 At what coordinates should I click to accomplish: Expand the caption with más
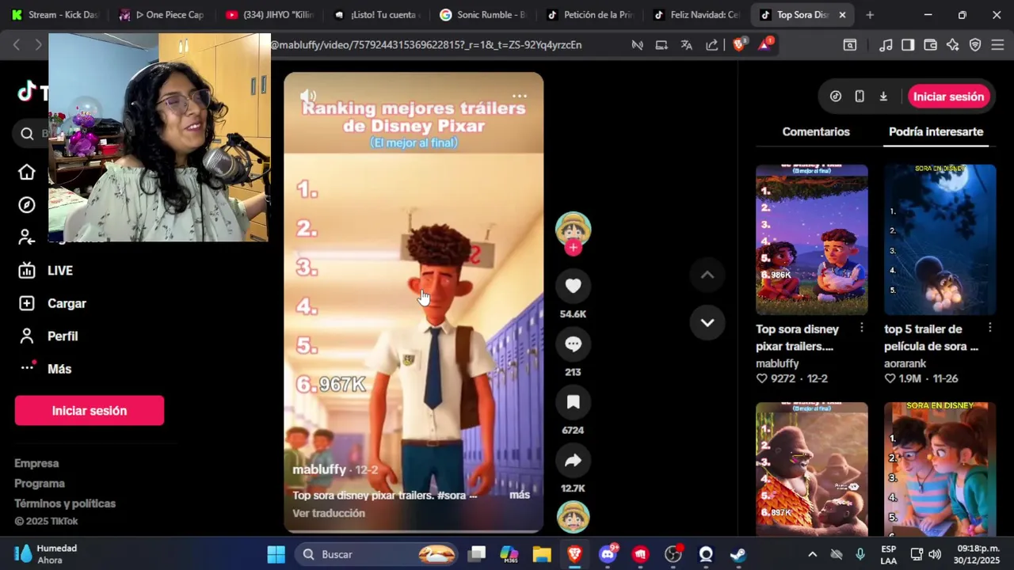click(520, 495)
